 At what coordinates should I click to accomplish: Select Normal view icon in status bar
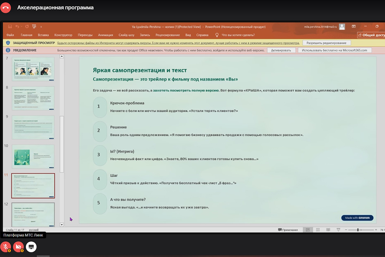pyautogui.click(x=308, y=230)
